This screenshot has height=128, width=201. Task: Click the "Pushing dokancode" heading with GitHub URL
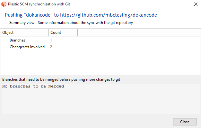(81, 15)
